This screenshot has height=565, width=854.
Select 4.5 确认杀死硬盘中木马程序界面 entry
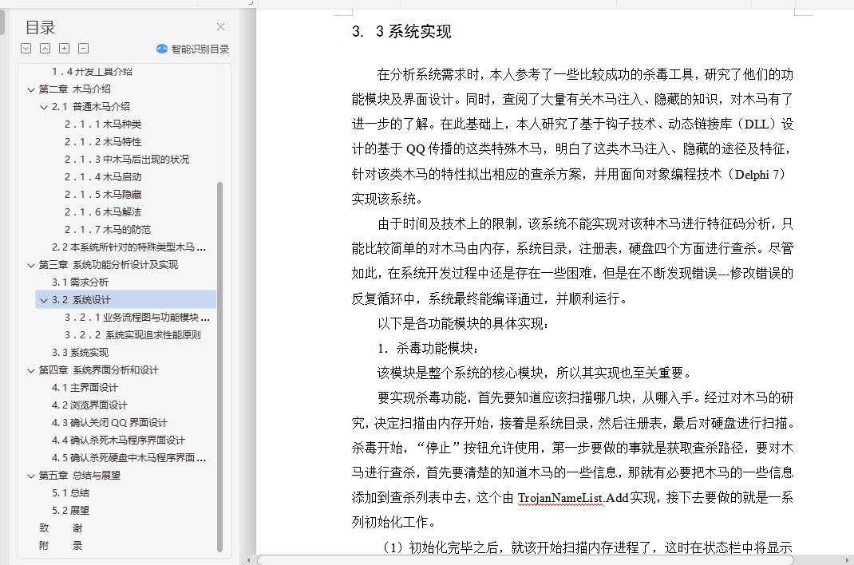pos(129,458)
